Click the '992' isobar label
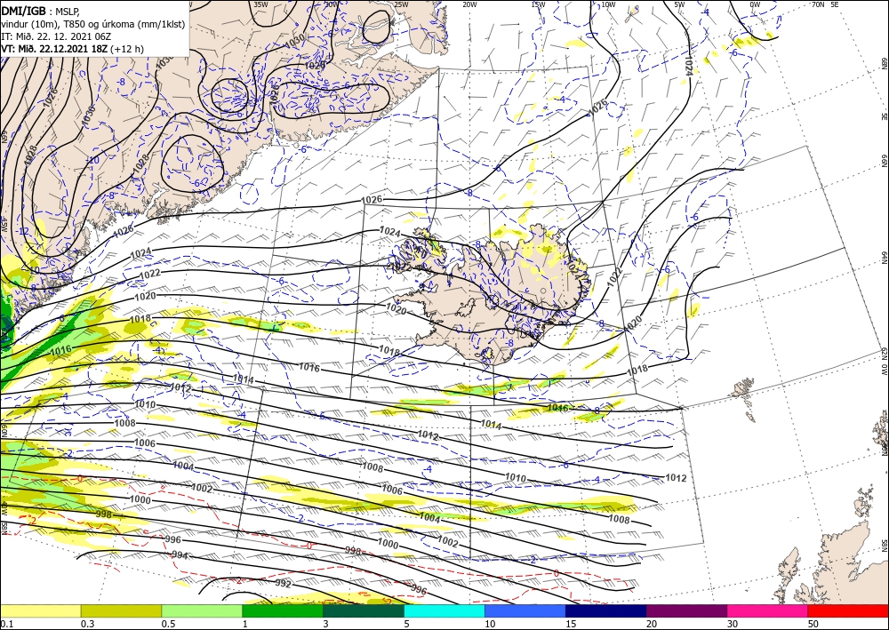 (x=283, y=583)
